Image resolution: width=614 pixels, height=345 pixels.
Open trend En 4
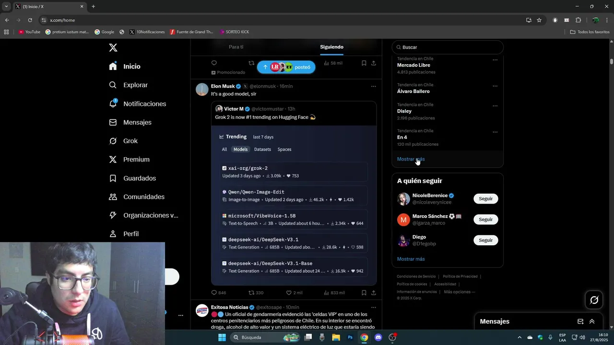pyautogui.click(x=402, y=138)
